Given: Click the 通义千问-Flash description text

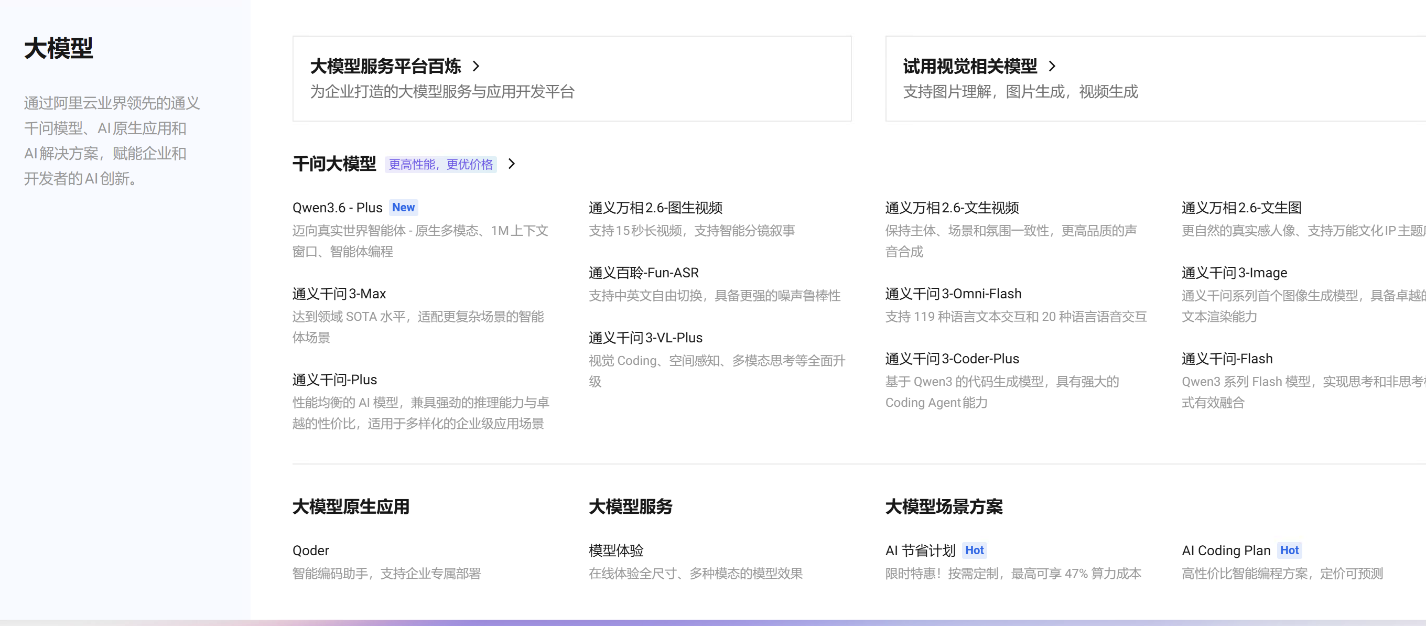Looking at the screenshot, I should (x=1304, y=392).
